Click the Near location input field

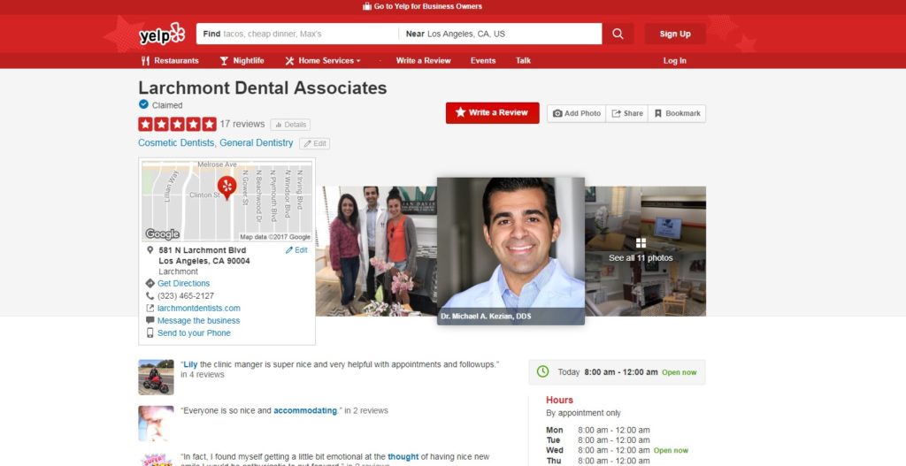[x=501, y=34]
